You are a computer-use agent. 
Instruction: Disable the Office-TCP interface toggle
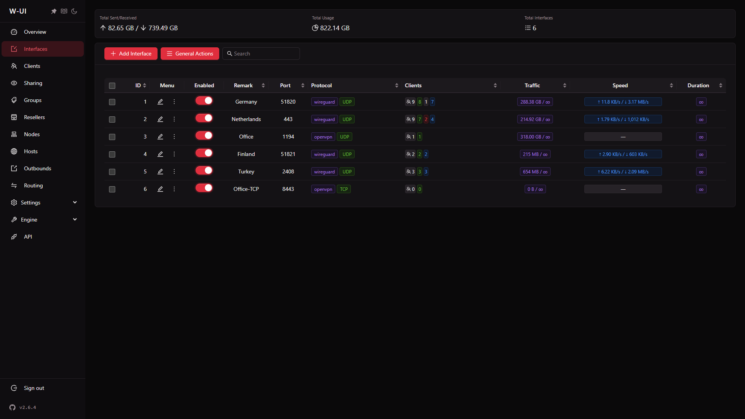tap(204, 188)
